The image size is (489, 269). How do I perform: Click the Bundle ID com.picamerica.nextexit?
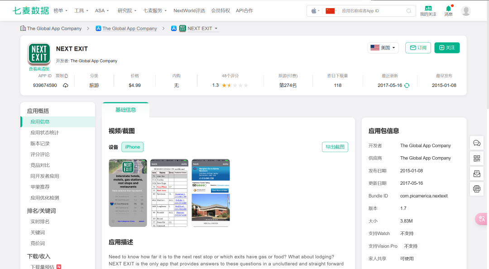pos(424,196)
